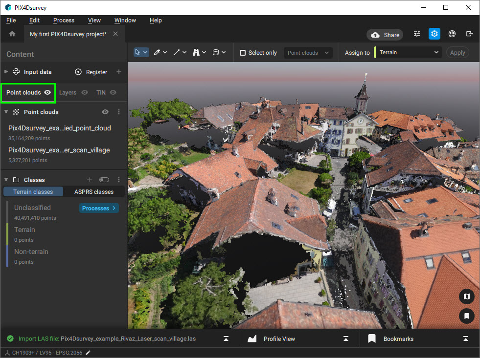Click the globe icon near the top right
Viewport: 480px width, 358px height.
tap(452, 34)
